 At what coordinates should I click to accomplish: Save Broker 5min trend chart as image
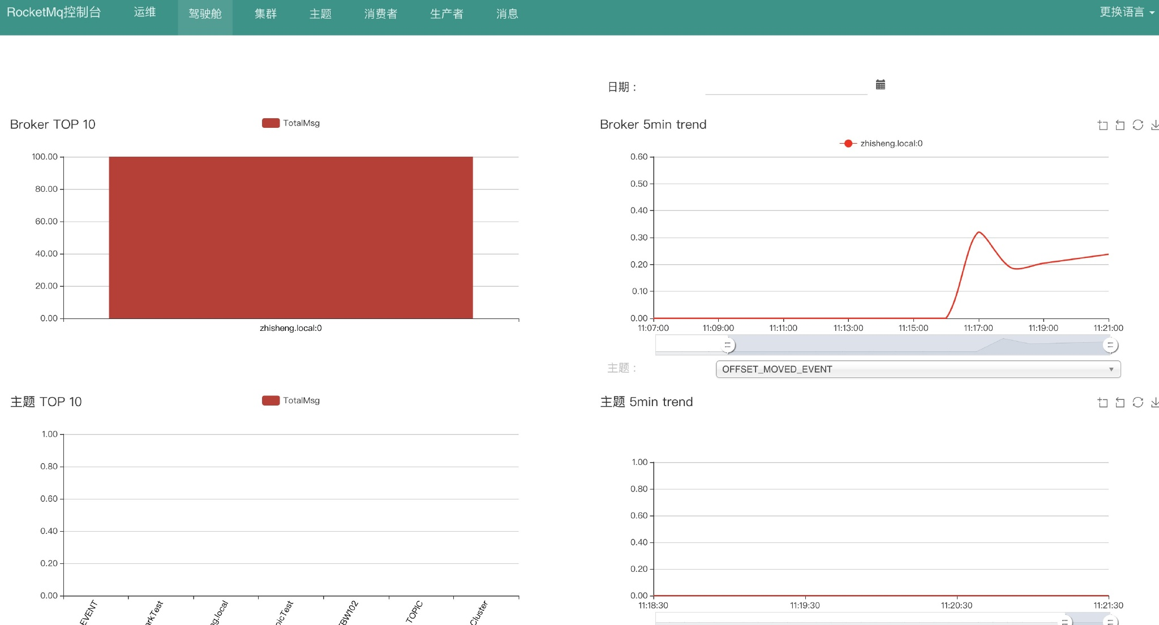(x=1154, y=125)
